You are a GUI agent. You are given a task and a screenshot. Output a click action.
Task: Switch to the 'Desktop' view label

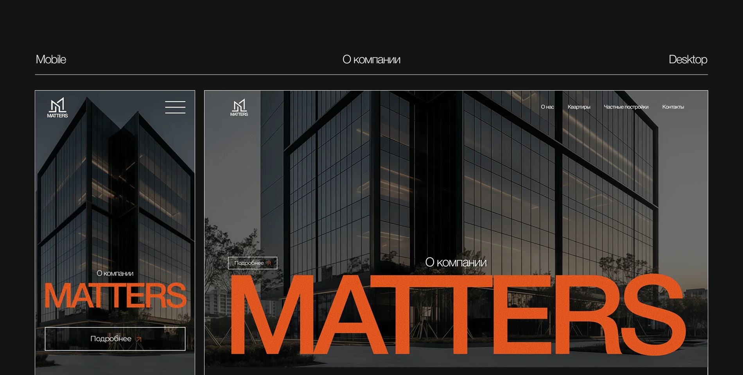(688, 59)
